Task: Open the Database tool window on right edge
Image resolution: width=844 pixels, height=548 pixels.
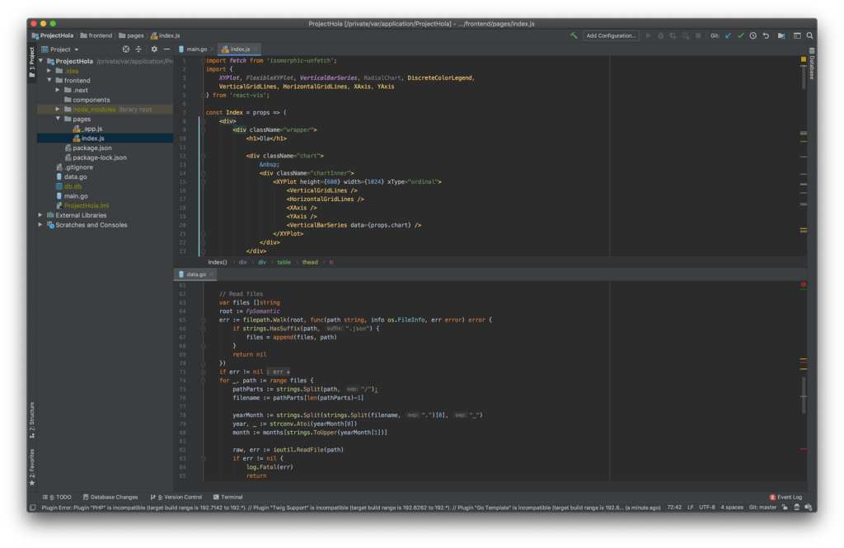Action: pos(812,63)
